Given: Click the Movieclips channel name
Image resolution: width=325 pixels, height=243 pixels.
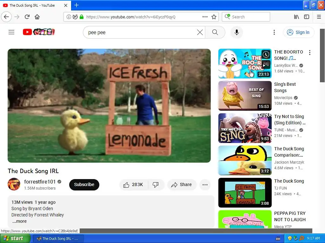Looking at the screenshot, I should [283, 97].
